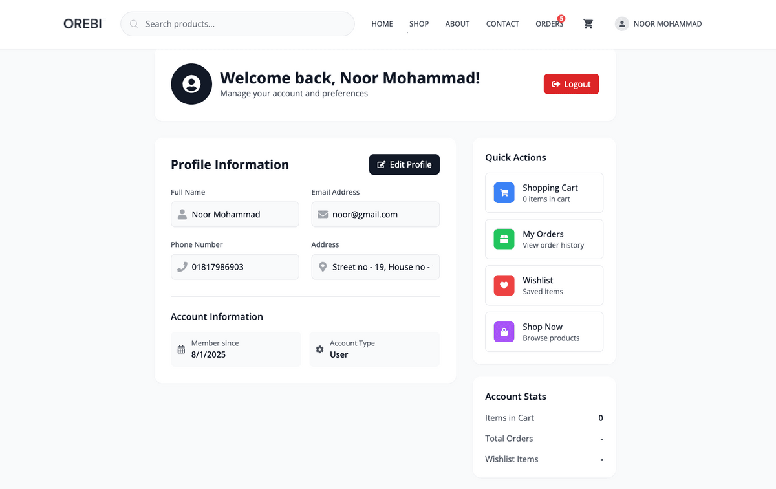
Task: Open the shopping cart icon in navbar
Action: 588,24
